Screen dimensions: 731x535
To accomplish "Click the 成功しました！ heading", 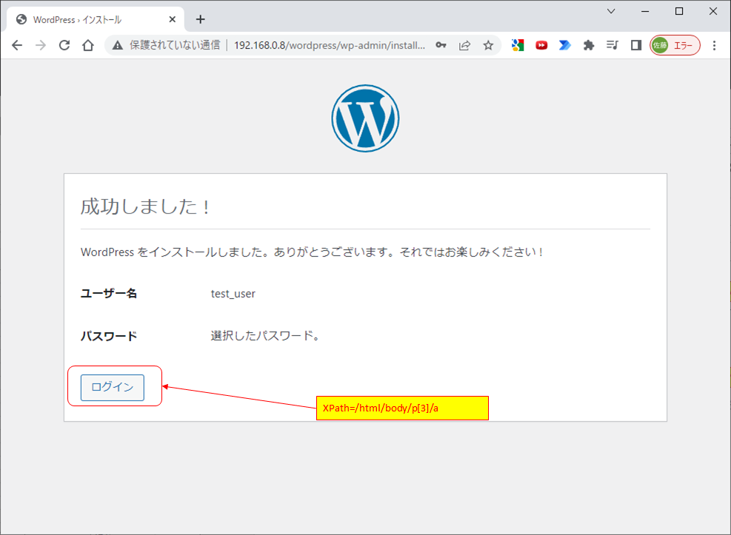I will [145, 206].
